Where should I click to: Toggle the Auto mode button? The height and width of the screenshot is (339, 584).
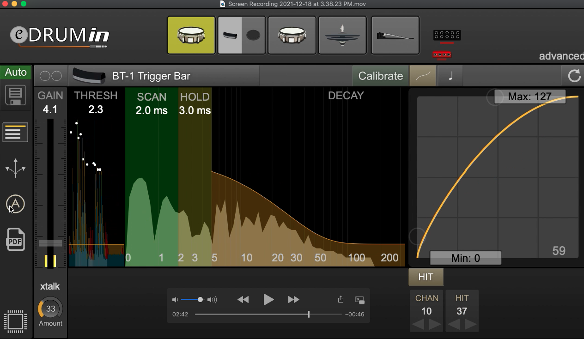[x=16, y=73]
